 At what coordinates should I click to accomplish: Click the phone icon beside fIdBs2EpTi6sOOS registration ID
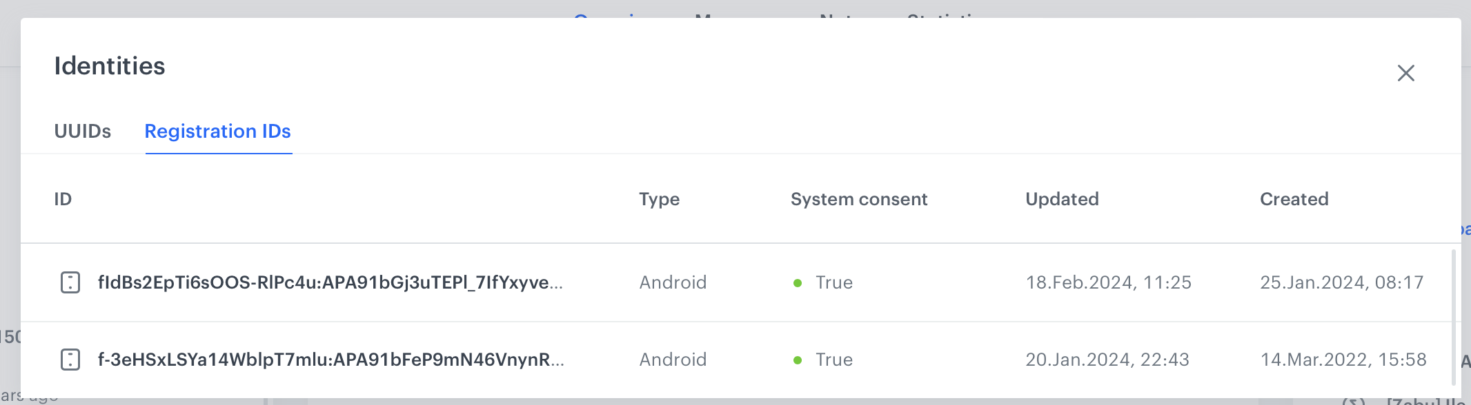[x=69, y=282]
